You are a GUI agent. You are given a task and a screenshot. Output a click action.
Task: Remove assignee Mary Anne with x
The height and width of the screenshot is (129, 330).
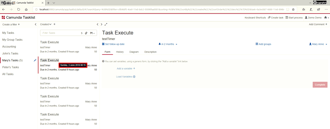pyautogui.click(x=326, y=44)
